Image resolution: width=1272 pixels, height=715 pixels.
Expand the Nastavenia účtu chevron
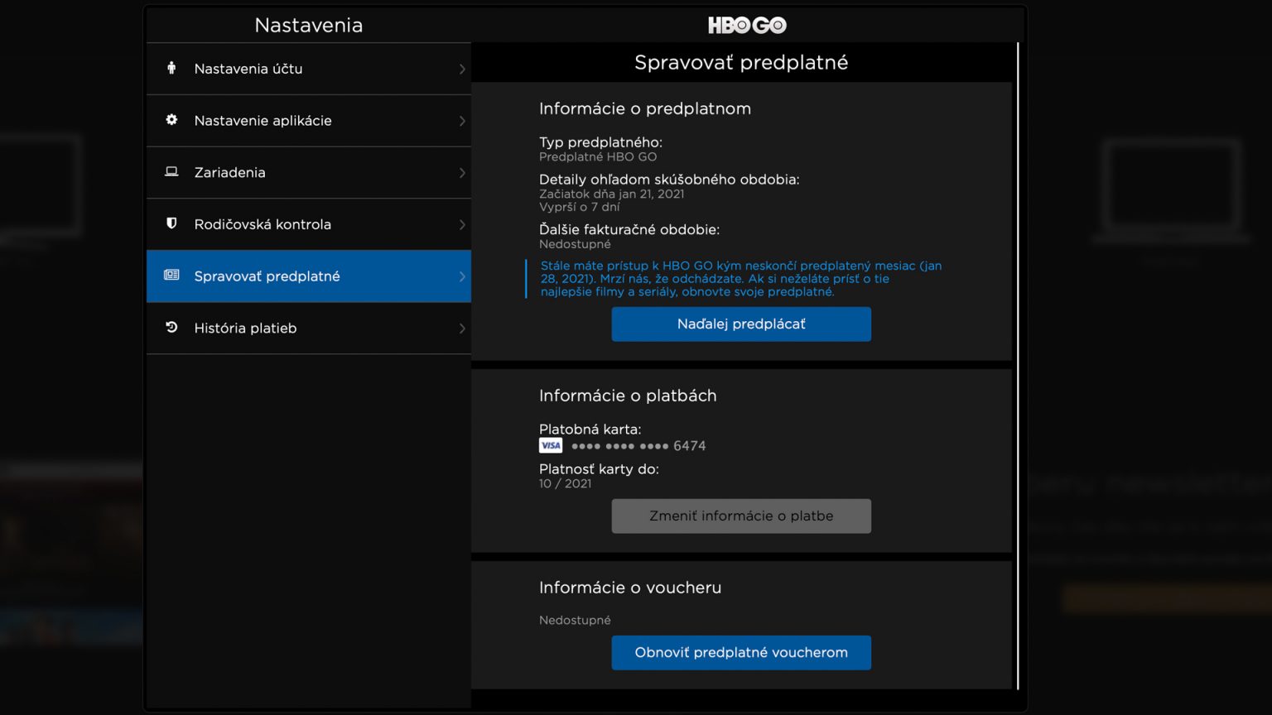(x=462, y=70)
